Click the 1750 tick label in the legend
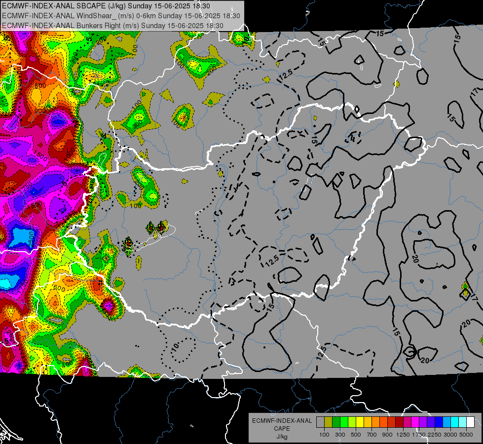 pyautogui.click(x=419, y=435)
